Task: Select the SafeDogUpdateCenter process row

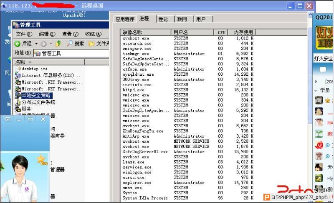Action: 188,64
